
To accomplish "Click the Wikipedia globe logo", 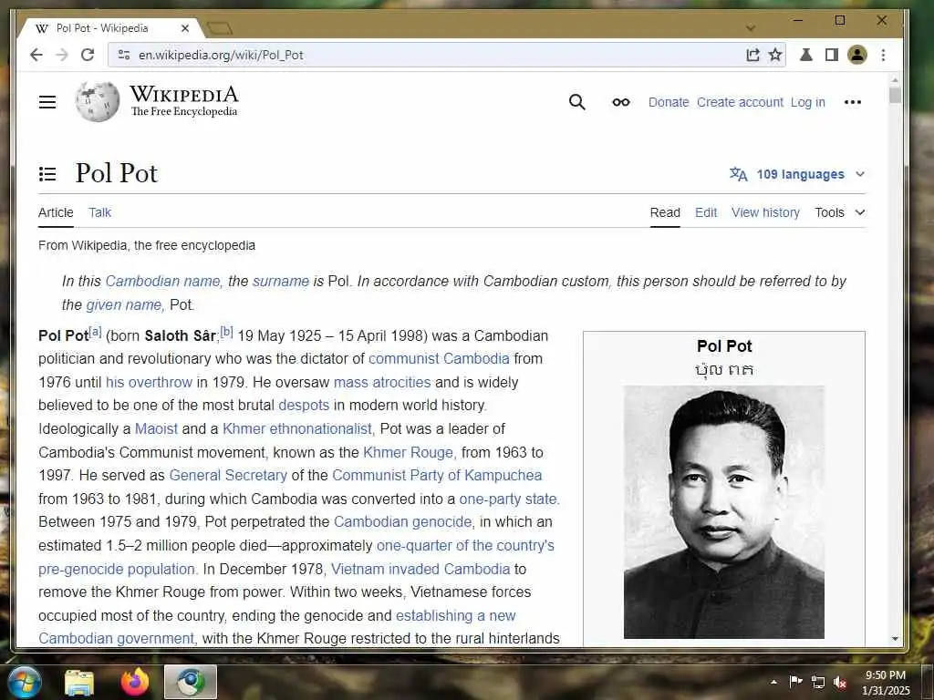I will pyautogui.click(x=98, y=102).
